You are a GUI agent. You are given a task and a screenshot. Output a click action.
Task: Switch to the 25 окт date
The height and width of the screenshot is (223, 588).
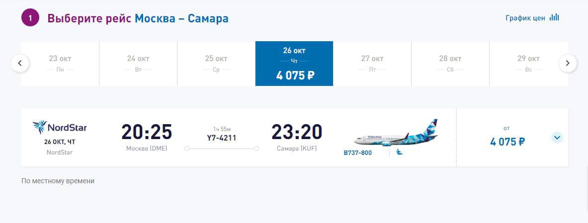point(216,63)
